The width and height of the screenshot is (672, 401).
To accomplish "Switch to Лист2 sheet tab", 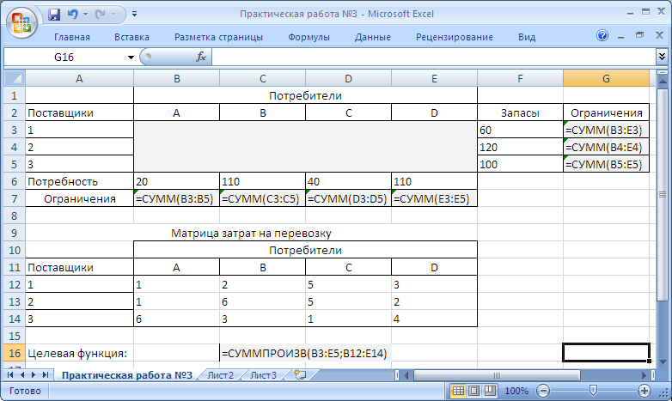I will pyautogui.click(x=220, y=375).
